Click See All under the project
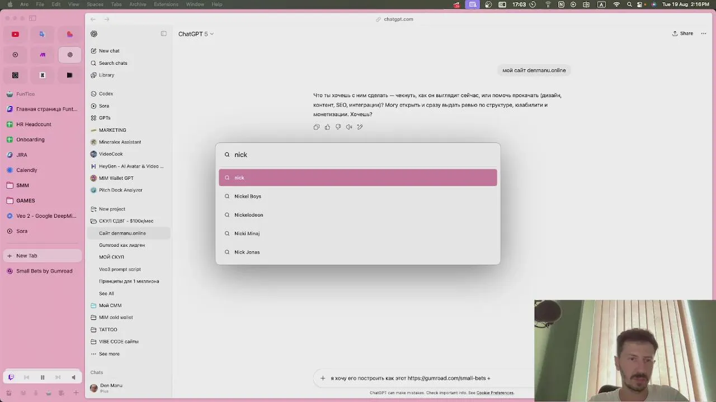The width and height of the screenshot is (716, 402). tap(106, 294)
